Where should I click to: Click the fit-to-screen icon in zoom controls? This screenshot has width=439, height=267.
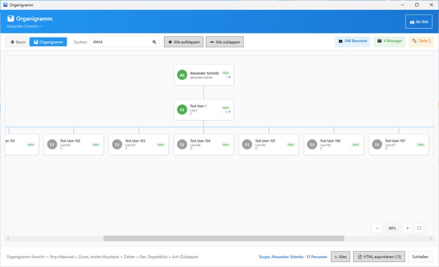click(x=419, y=228)
